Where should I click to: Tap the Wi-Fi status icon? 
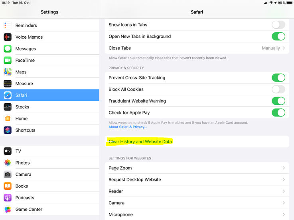[x=271, y=3]
